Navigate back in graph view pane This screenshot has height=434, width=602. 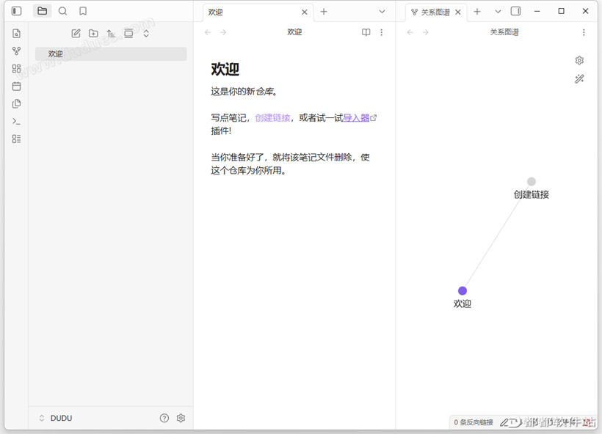(x=410, y=32)
